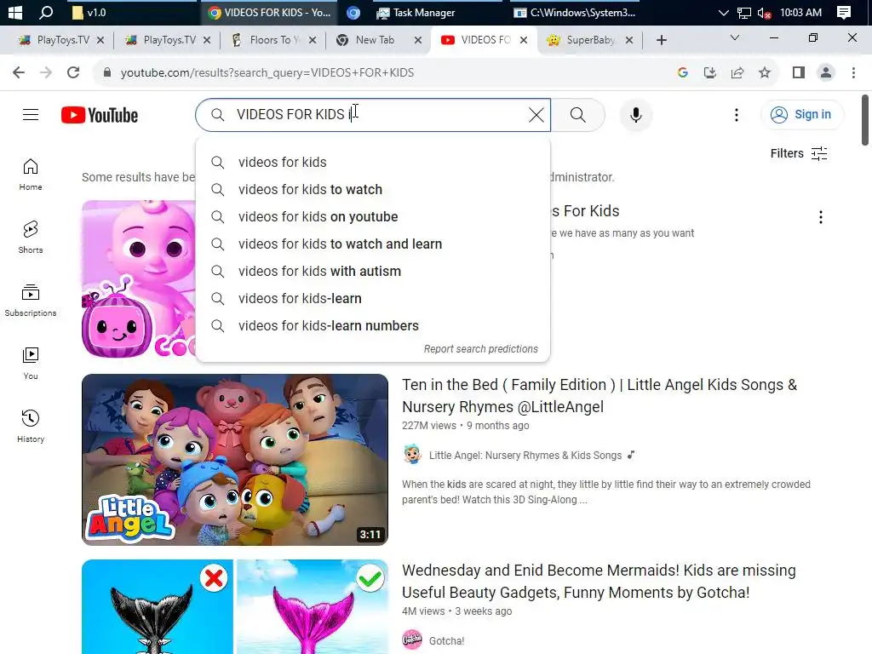Open the You section in the sidebar
The width and height of the screenshot is (872, 654).
[x=31, y=363]
